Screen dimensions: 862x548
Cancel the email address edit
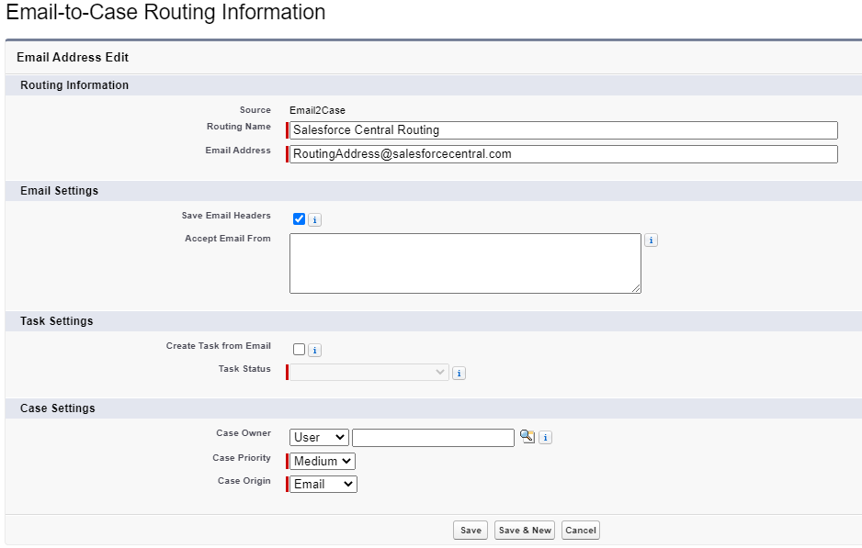[x=580, y=530]
